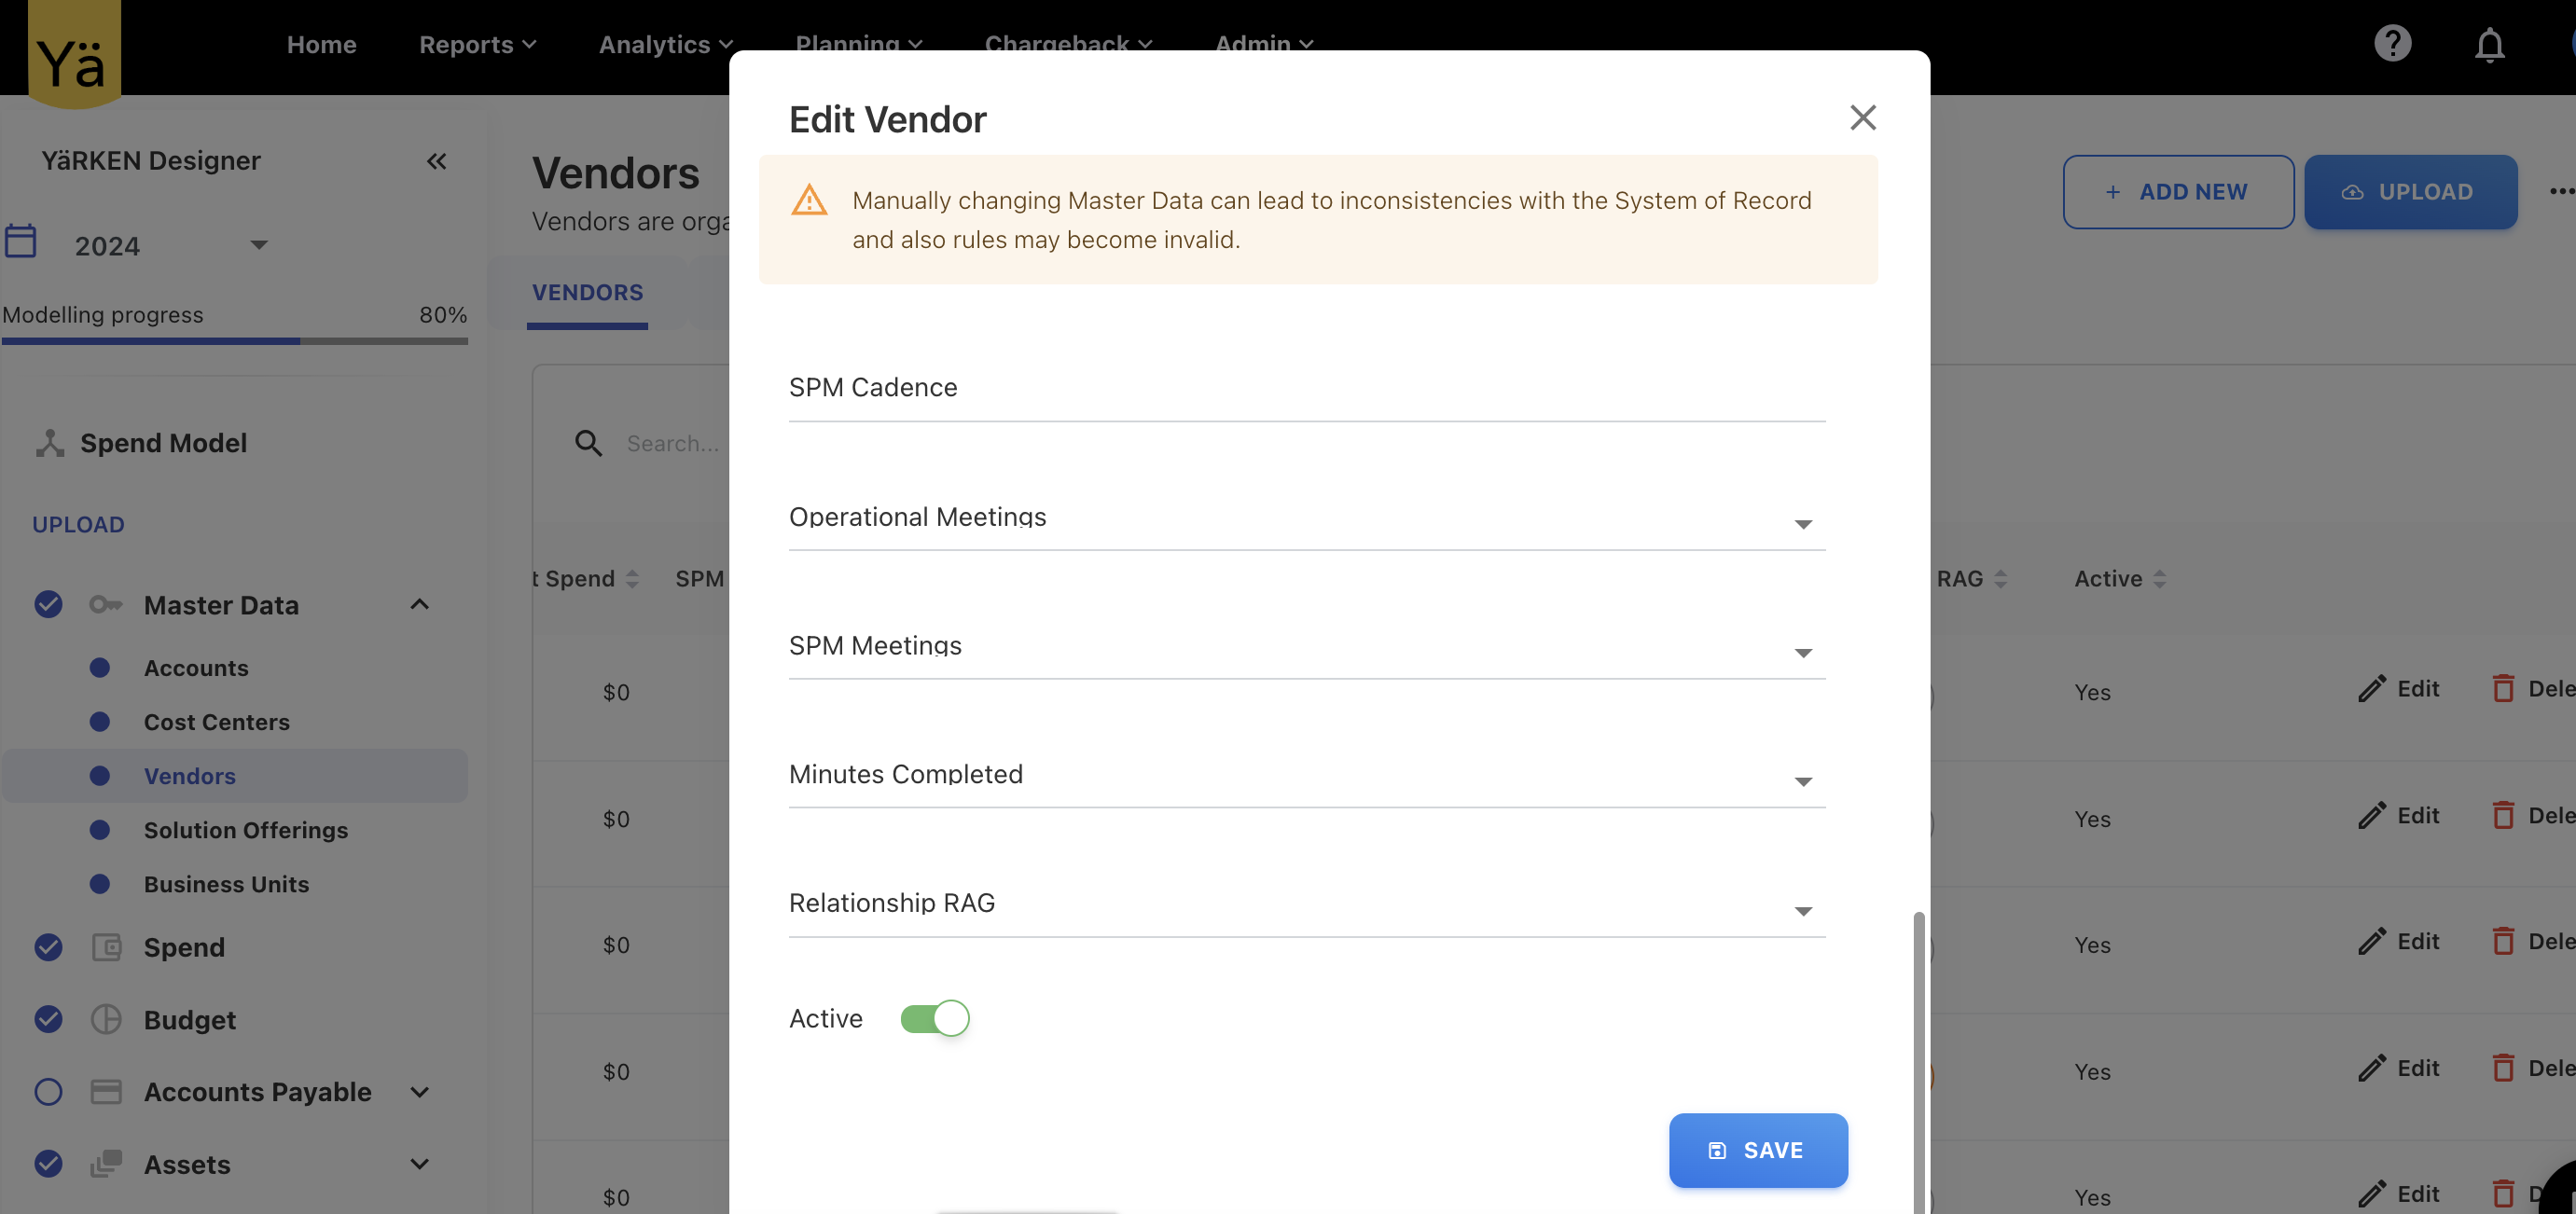Click the Modelling progress bar
Viewport: 2576px width, 1214px height.
234,341
